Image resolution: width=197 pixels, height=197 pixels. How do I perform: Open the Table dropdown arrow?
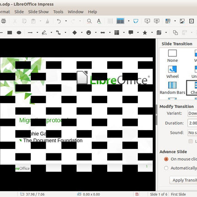[175, 21]
